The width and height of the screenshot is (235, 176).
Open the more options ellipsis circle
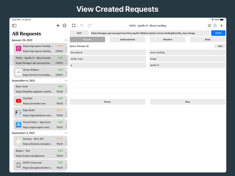[64, 26]
